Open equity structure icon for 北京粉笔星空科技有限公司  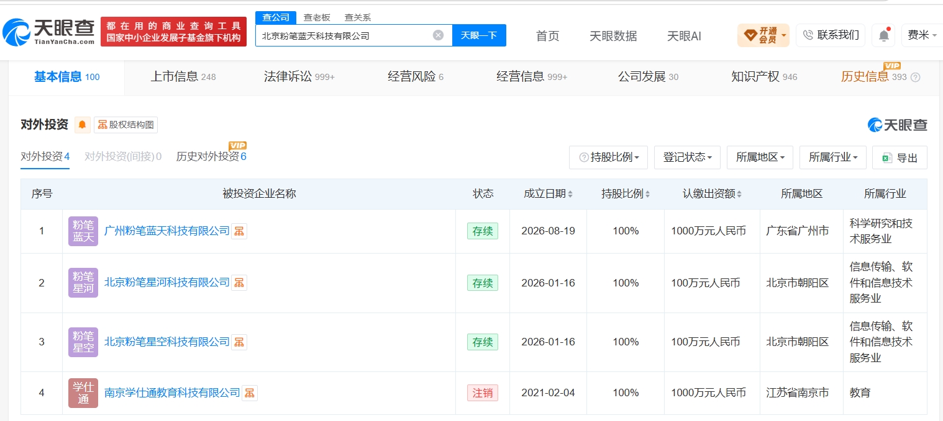pos(239,342)
